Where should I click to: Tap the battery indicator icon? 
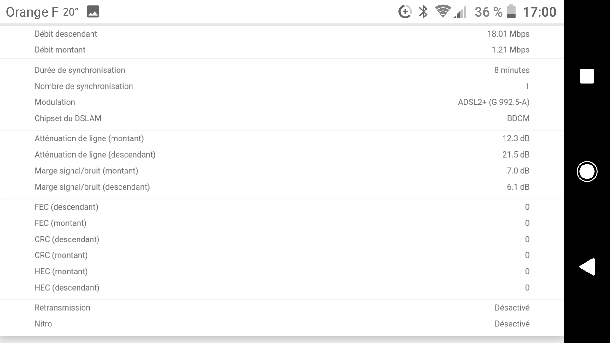point(511,12)
